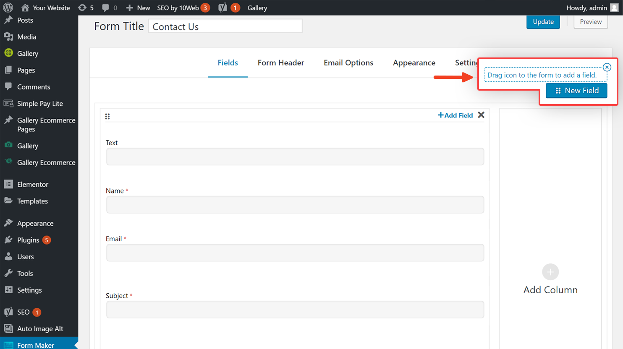
Task: Switch to the Form Header tab
Action: coord(281,63)
